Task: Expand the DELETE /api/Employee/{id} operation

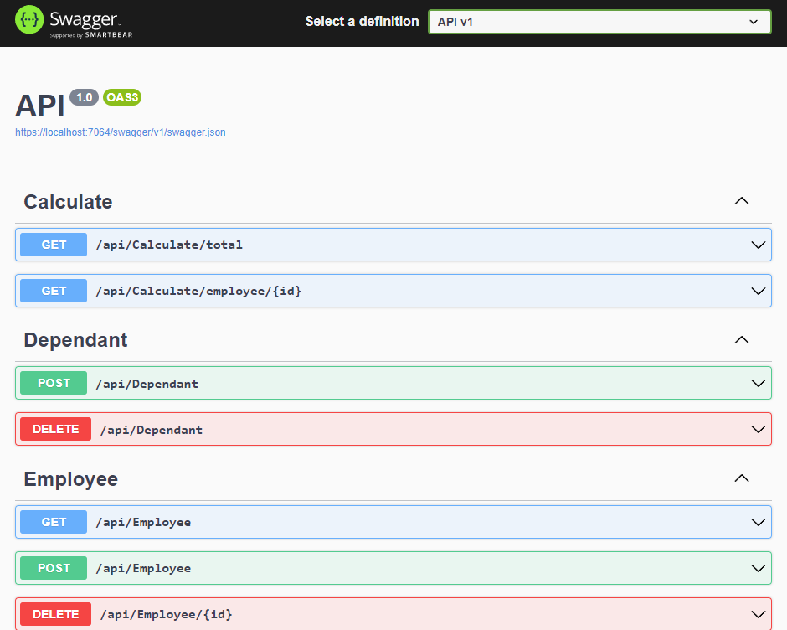Action: (759, 613)
